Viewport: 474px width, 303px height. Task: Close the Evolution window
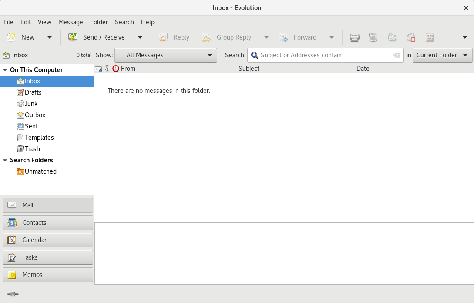(466, 8)
